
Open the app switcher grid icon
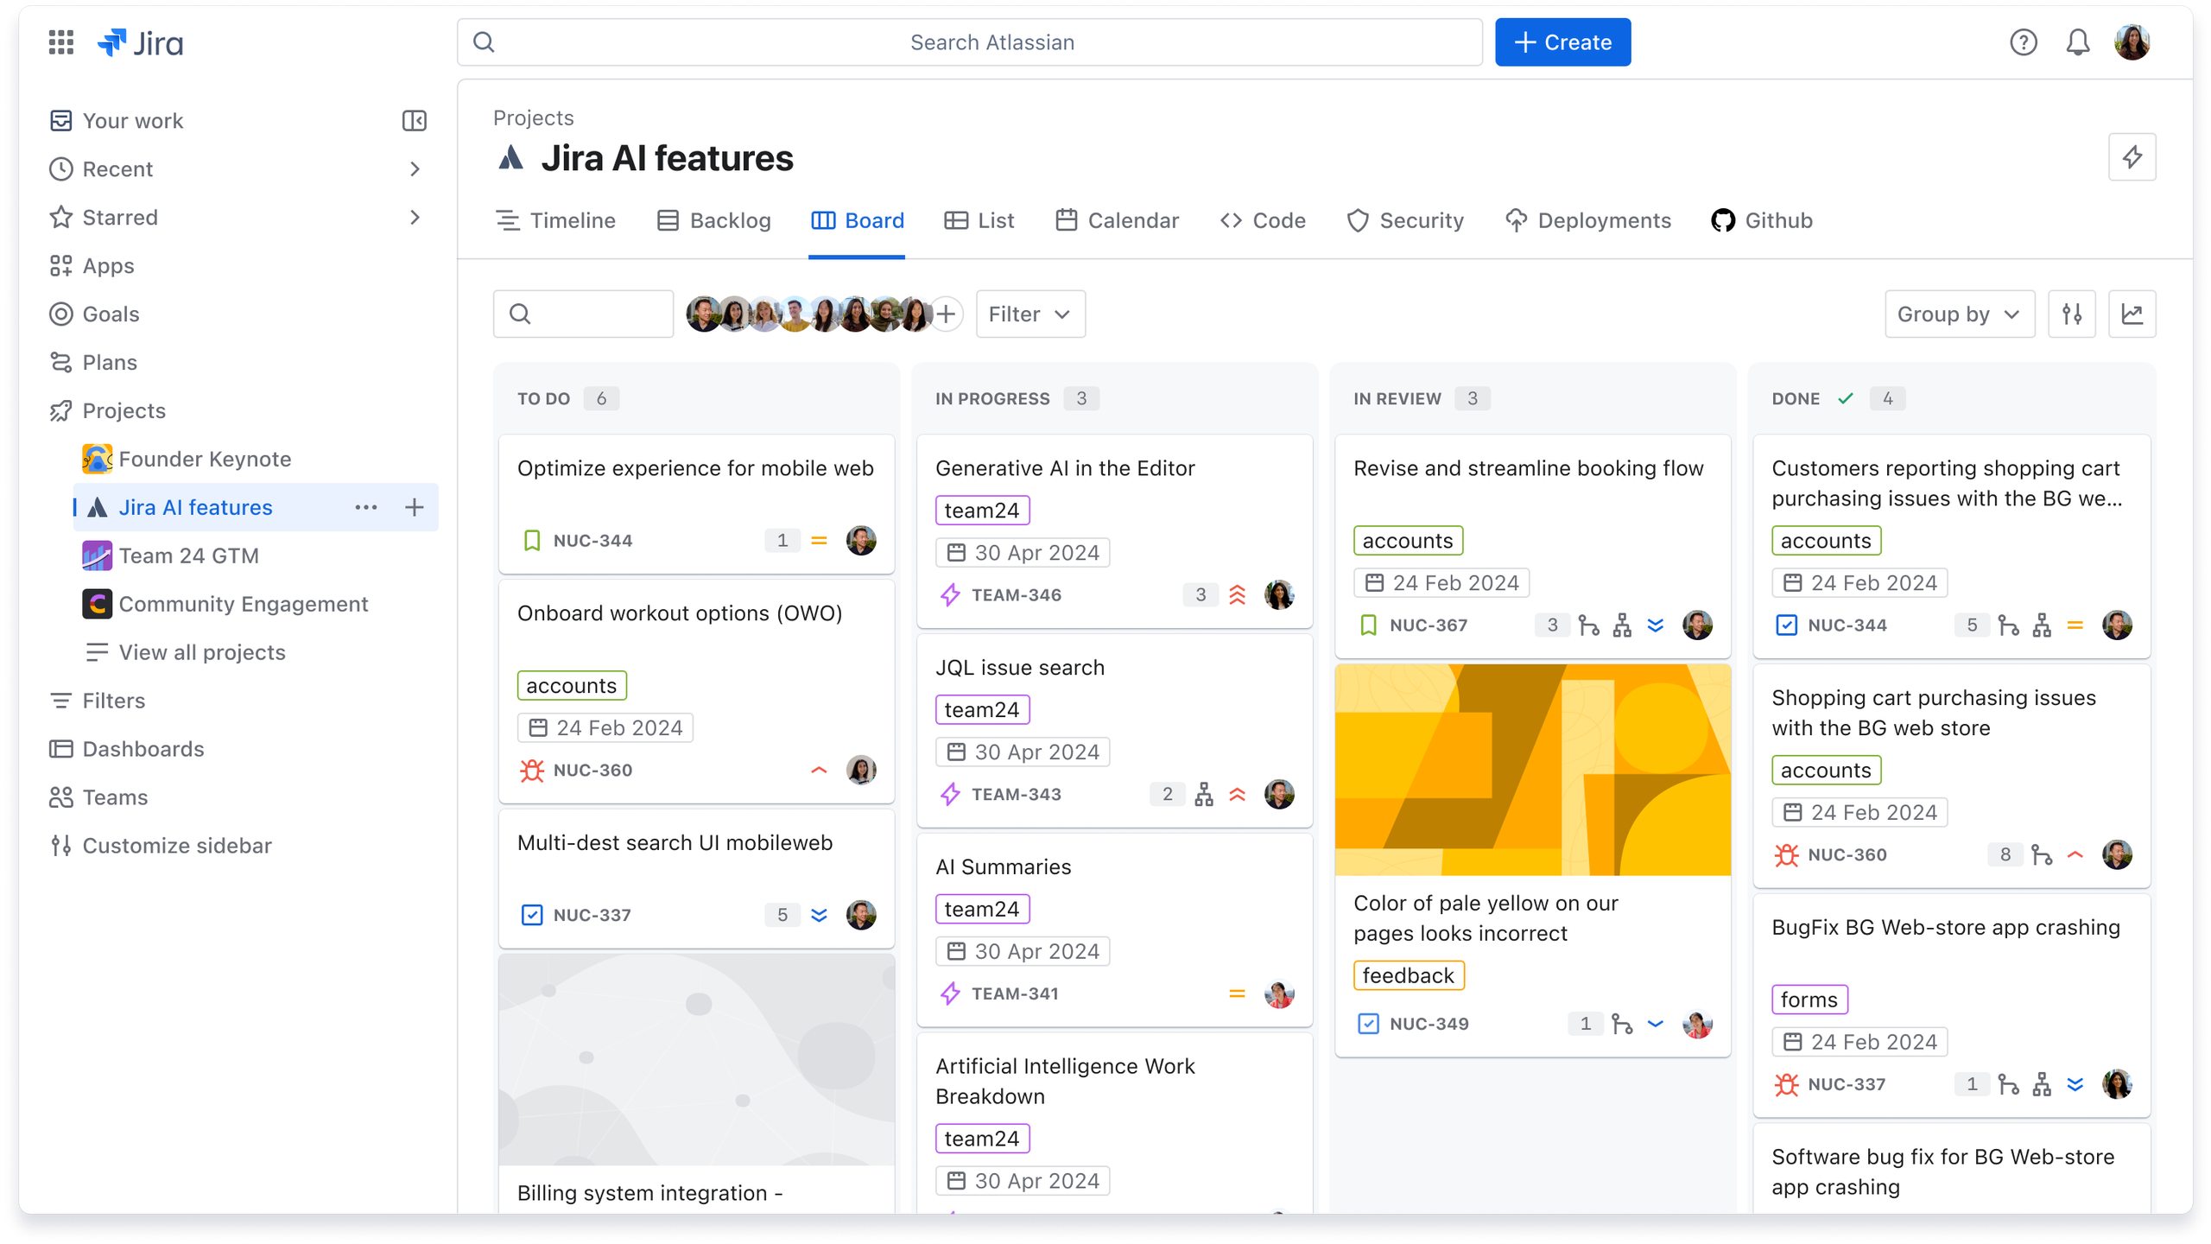tap(60, 41)
